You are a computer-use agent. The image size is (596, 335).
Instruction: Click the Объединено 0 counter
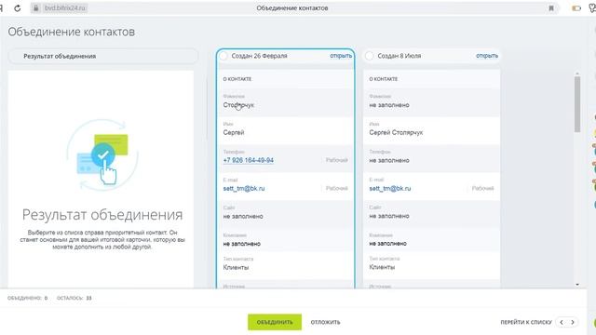coord(27,298)
